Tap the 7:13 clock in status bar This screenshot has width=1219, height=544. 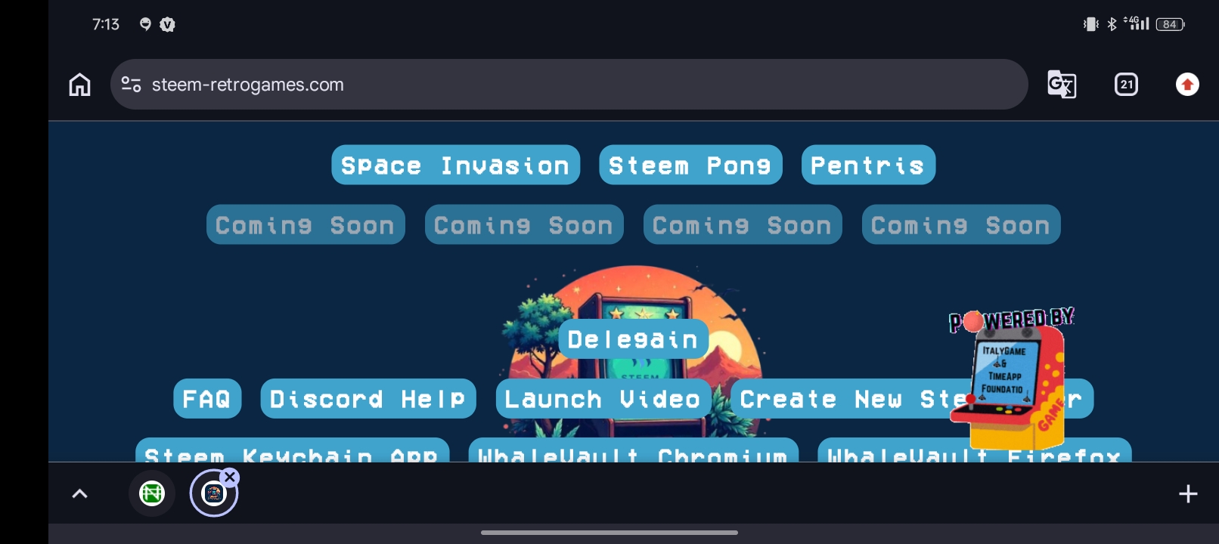click(x=106, y=24)
